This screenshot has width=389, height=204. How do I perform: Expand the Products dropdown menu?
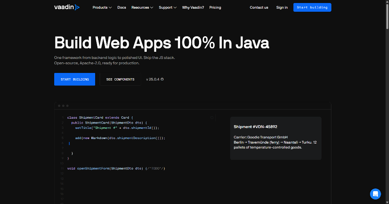[100, 8]
